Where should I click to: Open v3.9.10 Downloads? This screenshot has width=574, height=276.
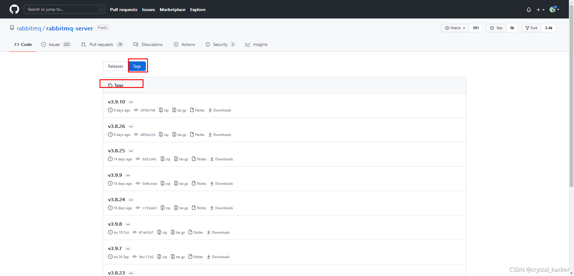coord(220,110)
